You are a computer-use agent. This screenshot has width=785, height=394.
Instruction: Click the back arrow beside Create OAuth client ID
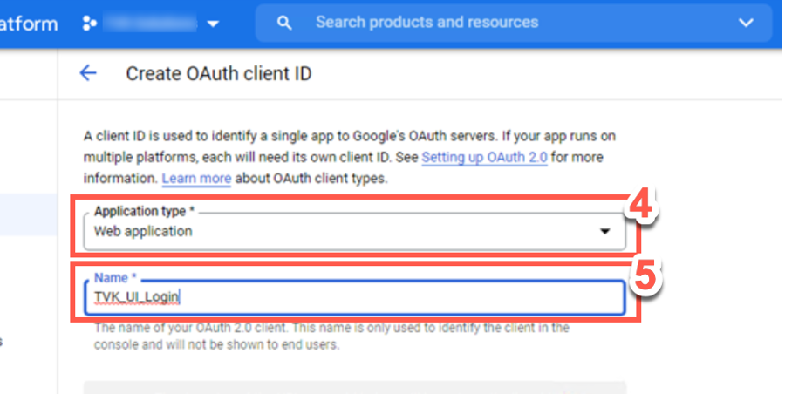click(88, 73)
